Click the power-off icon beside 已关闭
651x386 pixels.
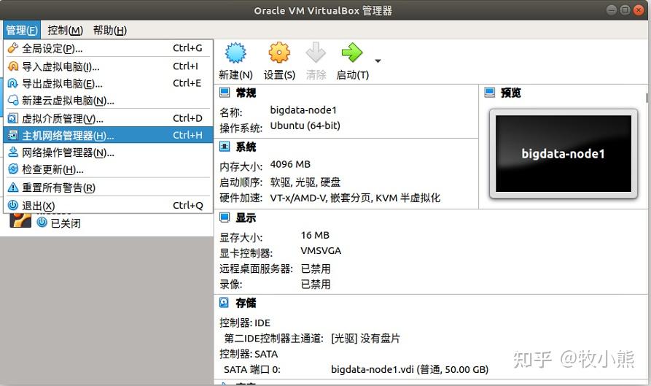[42, 223]
